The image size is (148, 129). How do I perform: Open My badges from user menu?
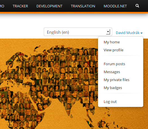click(113, 88)
